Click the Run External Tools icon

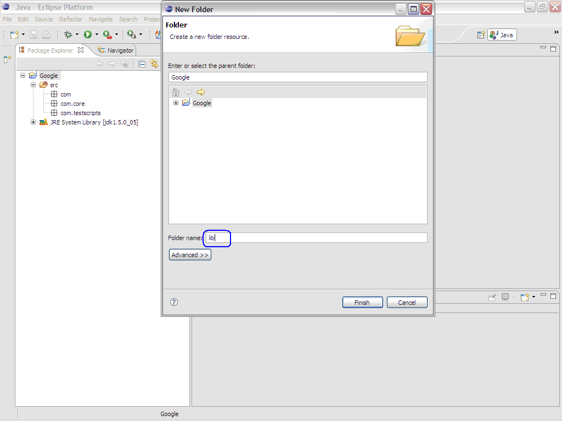coord(107,35)
